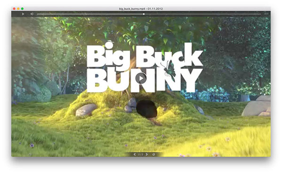Click the window title big_buck_bunny.mp4 - 01.11.2012
Screen dimensions: 282x176
(141, 8)
